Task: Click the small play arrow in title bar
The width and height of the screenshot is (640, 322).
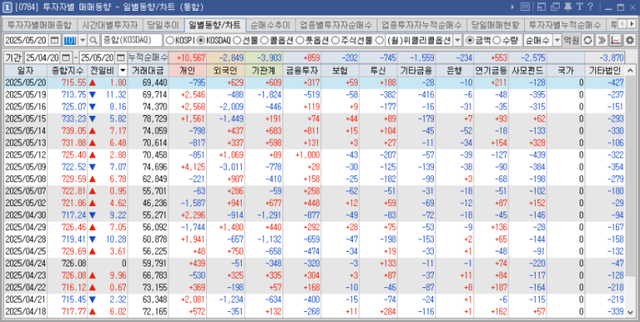Action: tap(512, 7)
